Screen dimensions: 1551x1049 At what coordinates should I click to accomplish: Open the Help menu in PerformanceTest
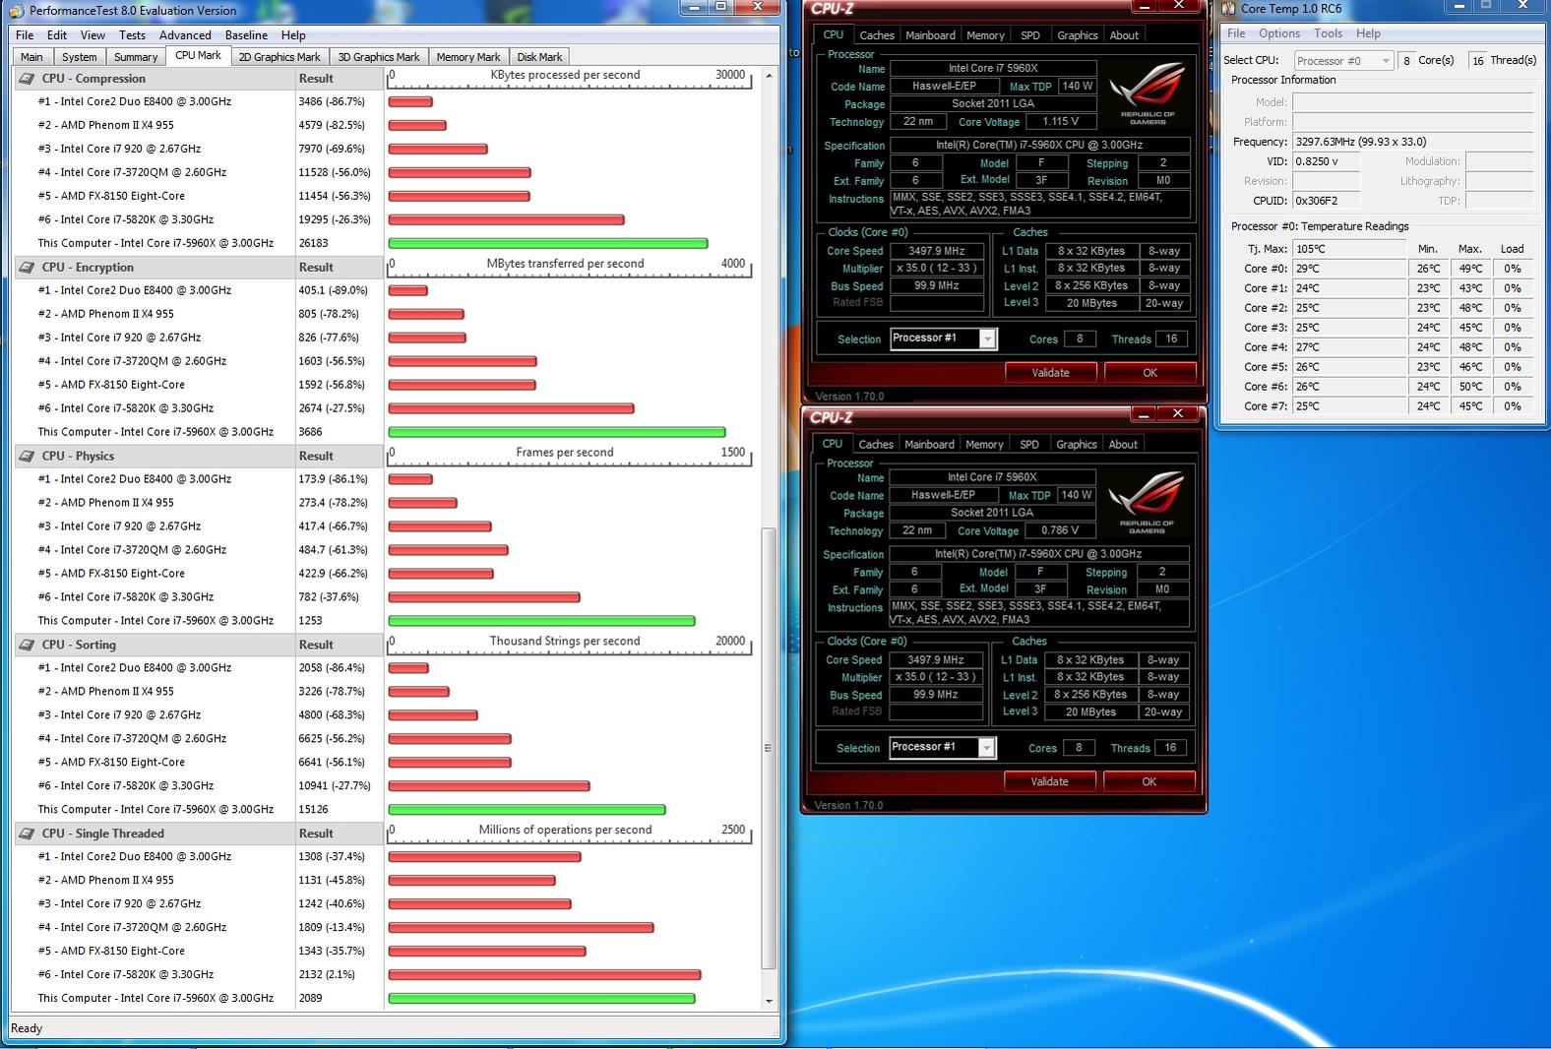coord(293,34)
